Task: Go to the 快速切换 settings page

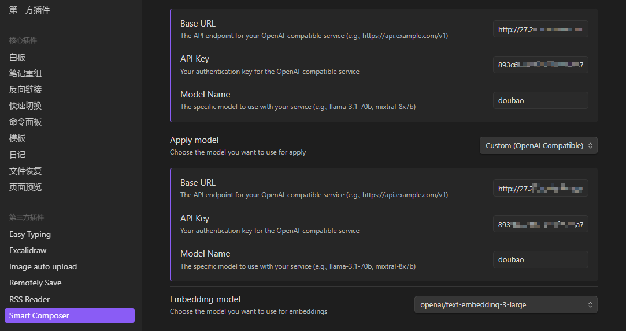Action: coord(25,106)
